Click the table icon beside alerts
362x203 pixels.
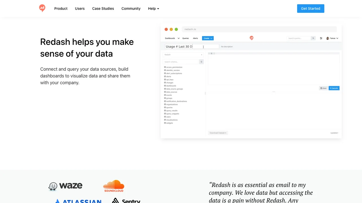[x=165, y=76]
